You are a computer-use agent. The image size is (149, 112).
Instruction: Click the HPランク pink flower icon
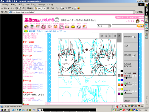click(x=44, y=27)
